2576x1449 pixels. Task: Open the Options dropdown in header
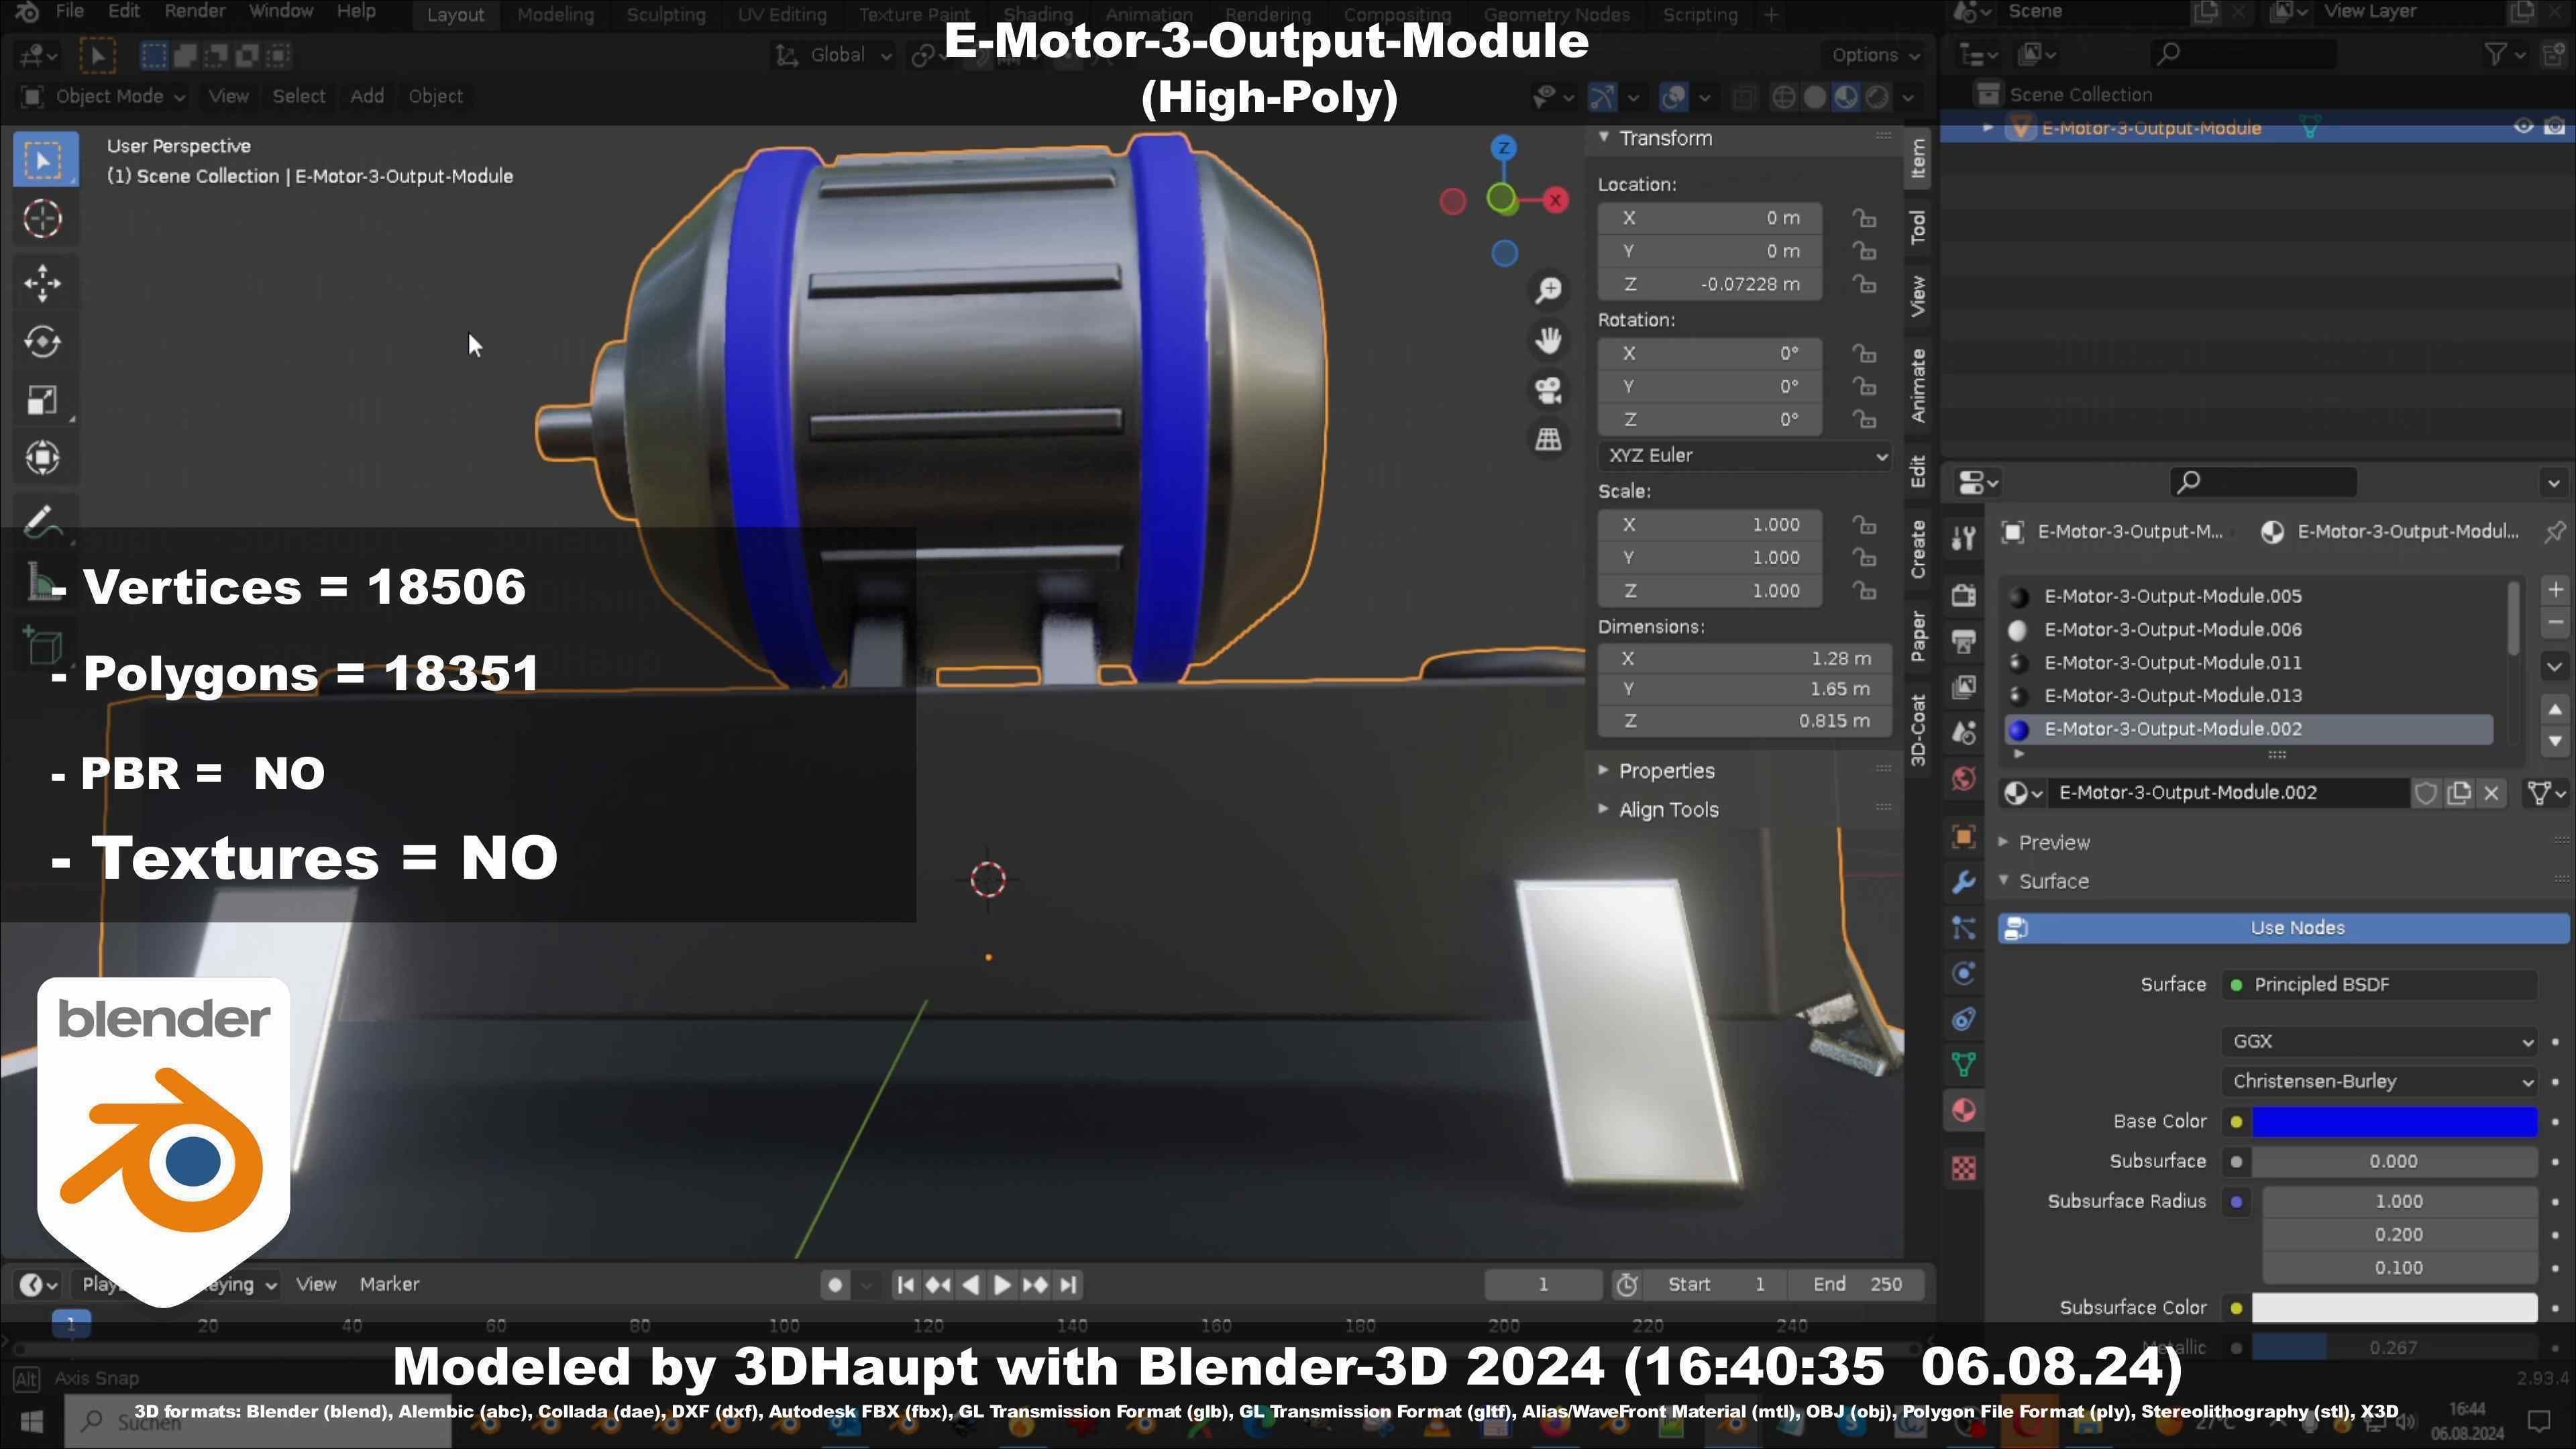coord(1874,55)
